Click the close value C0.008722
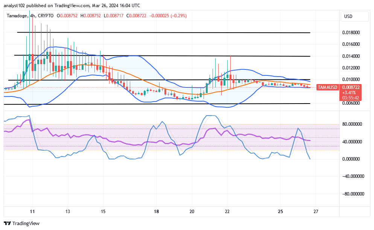Screen dimensions: 374x230 pos(136,16)
